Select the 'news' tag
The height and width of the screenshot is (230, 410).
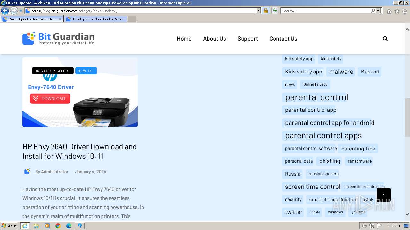[290, 84]
